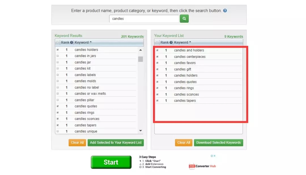
Task: Click Add Selected to Your Keyword List
Action: [116, 143]
